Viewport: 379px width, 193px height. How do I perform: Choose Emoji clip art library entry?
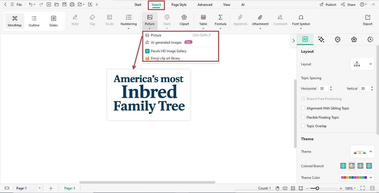pyautogui.click(x=180, y=58)
